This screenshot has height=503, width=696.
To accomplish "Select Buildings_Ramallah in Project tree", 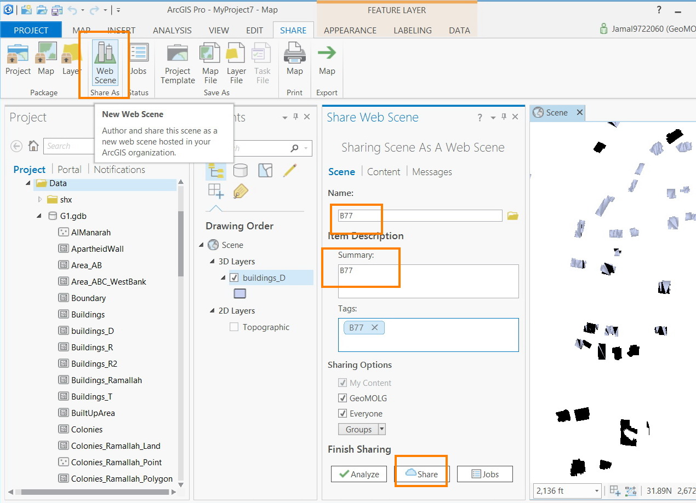I will [x=106, y=380].
